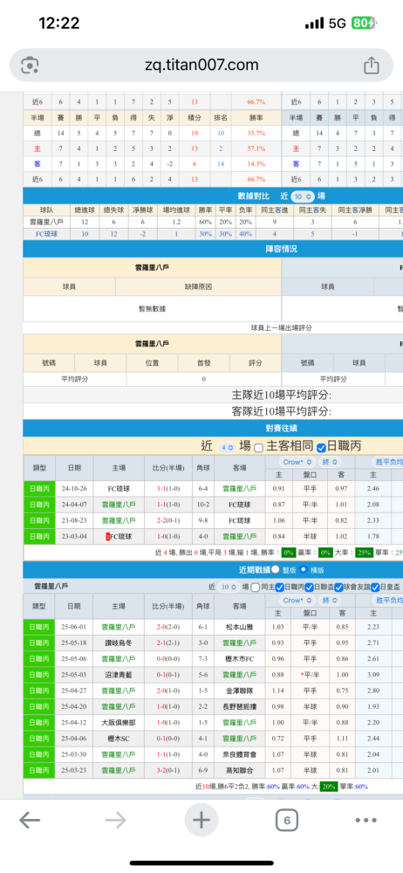
Task: Tap the 主隊近10場平均評分 text
Action: [x=282, y=395]
